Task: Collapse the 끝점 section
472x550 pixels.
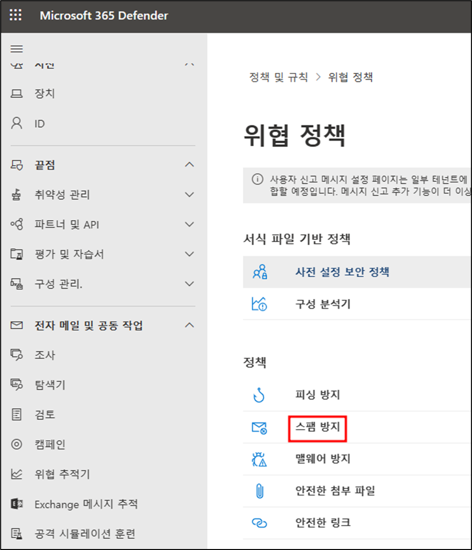Action: coord(190,165)
